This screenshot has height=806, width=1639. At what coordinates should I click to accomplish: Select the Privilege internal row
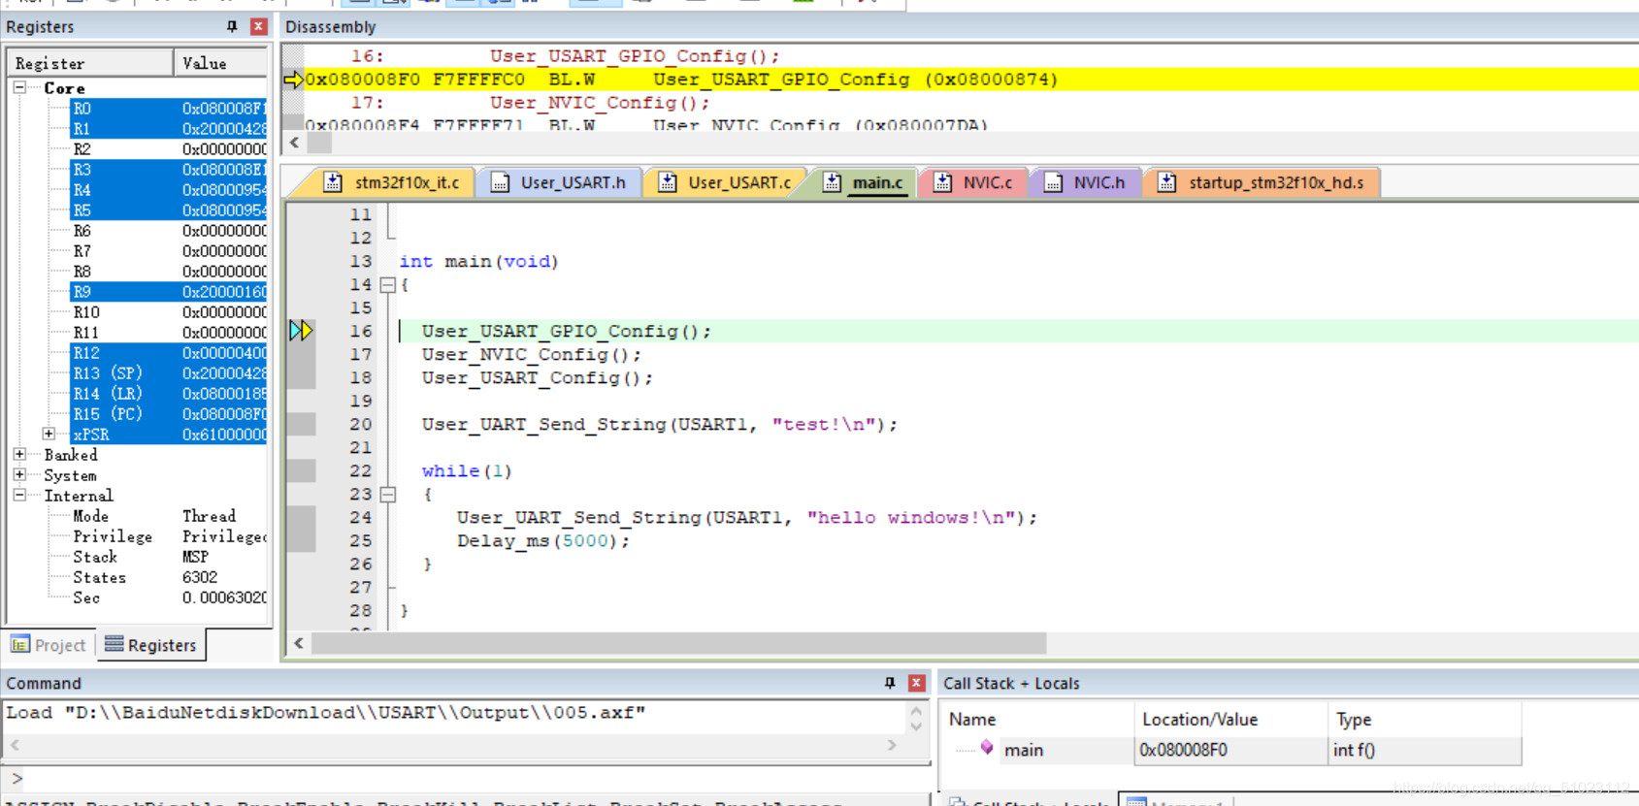coord(169,536)
